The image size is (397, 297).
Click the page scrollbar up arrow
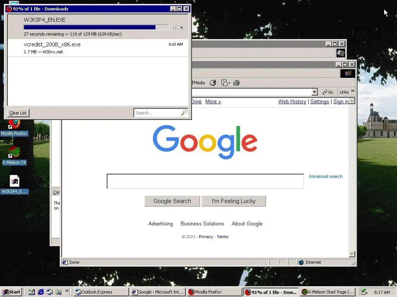pyautogui.click(x=352, y=101)
